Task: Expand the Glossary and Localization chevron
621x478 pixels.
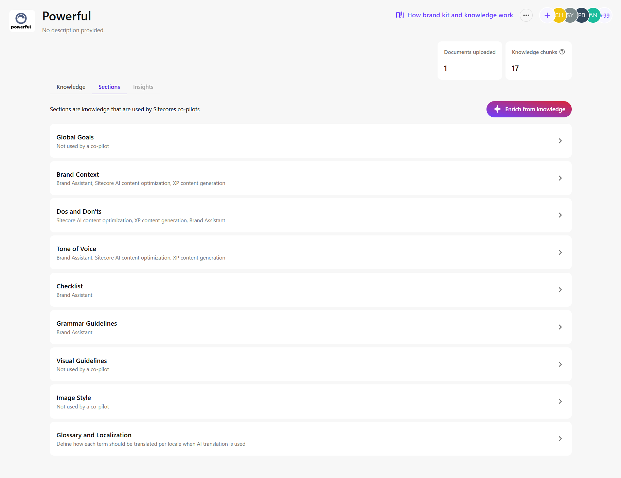Action: pos(560,439)
